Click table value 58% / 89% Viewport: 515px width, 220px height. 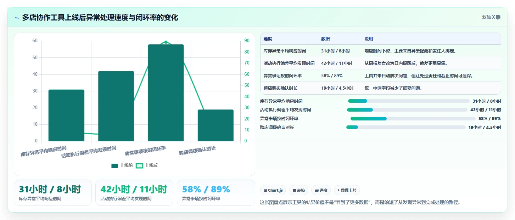tap(332, 75)
